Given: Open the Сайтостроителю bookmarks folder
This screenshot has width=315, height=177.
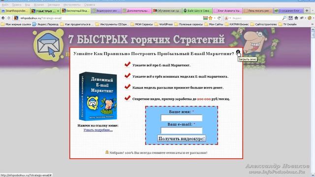Looking at the screenshot, I should coord(264,24).
